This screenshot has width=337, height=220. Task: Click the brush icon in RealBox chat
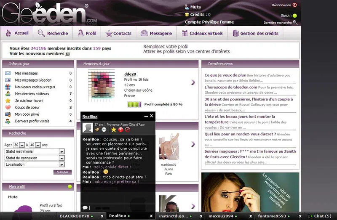coord(97,130)
